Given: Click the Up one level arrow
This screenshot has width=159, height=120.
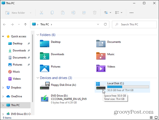Looking at the screenshot, I should pyautogui.click(x=25, y=25).
